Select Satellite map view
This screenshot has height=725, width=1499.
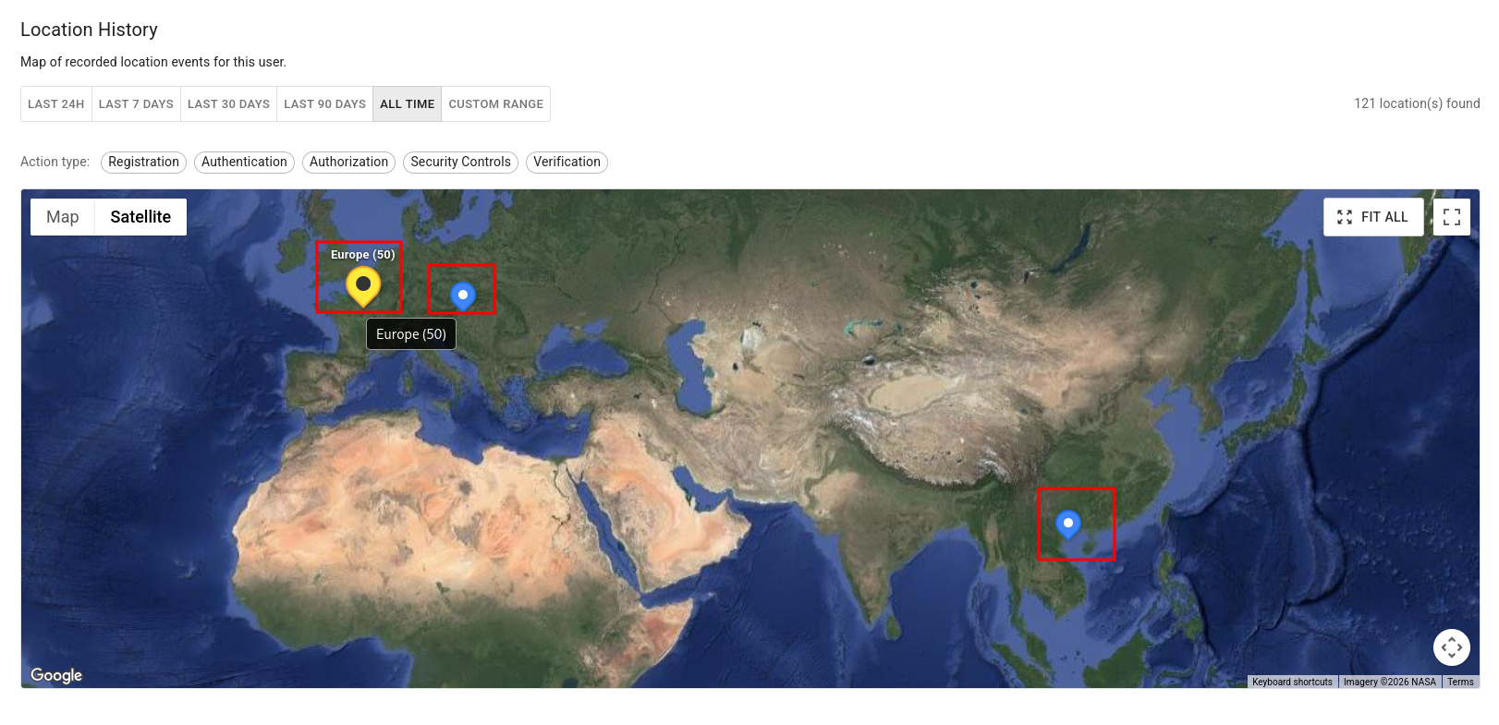point(140,217)
